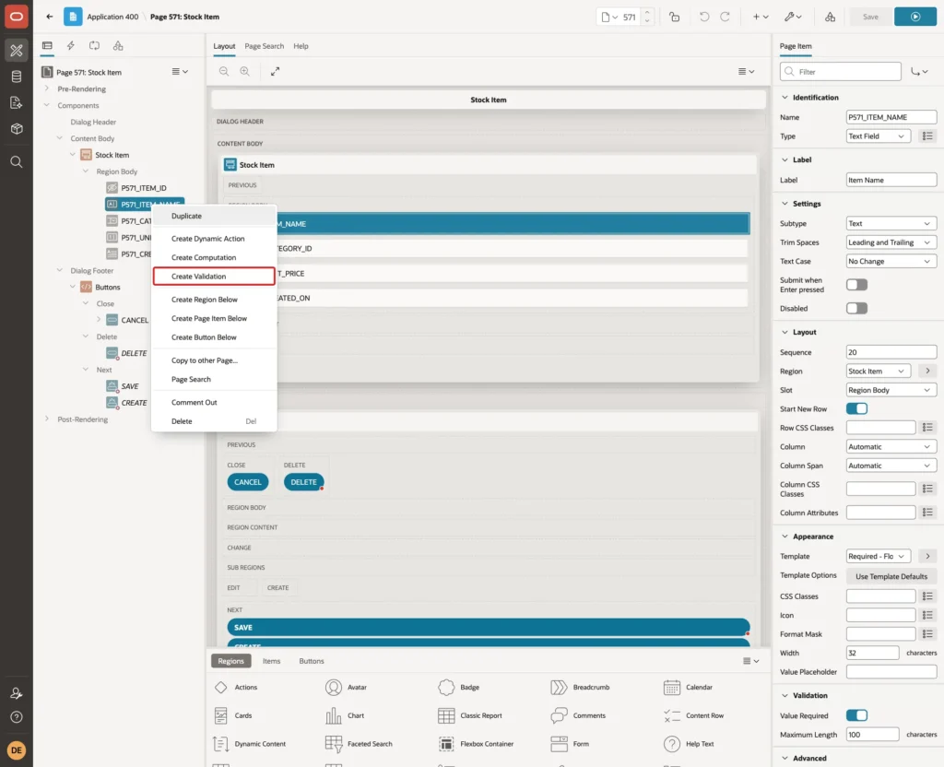Switch to the Dynamic Actions lightning tab
This screenshot has width=944, height=767.
(x=70, y=46)
